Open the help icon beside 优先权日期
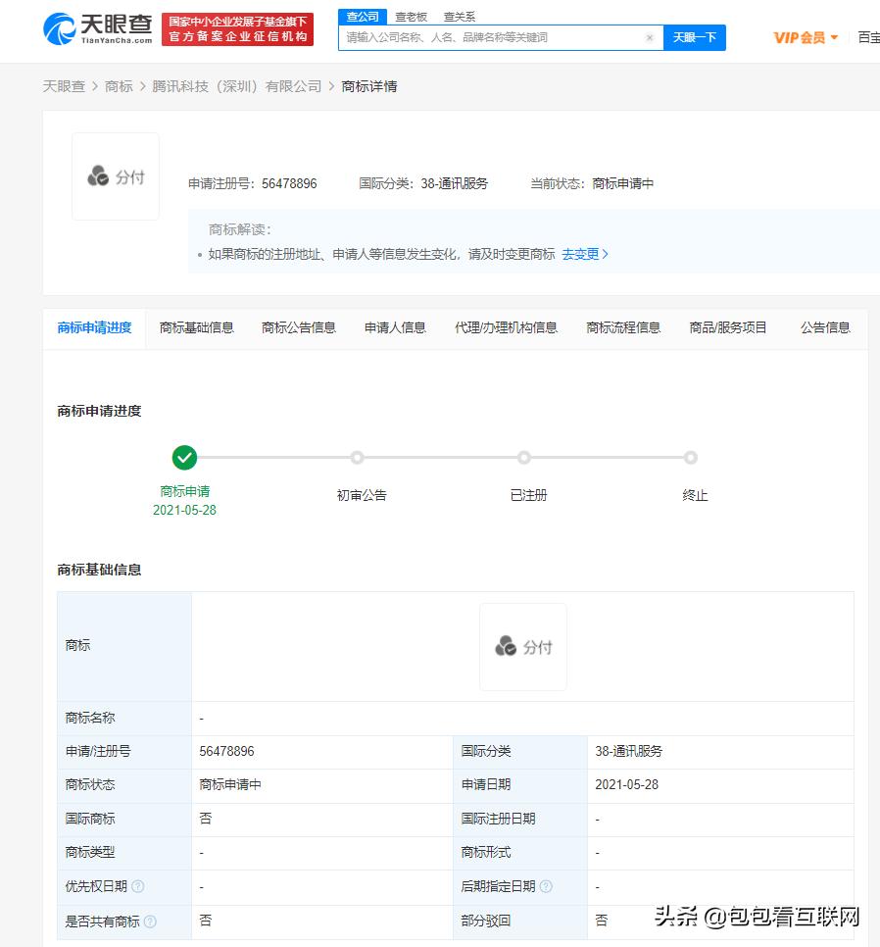 coord(139,885)
